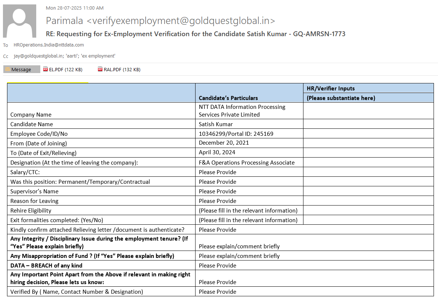Click the email subject line
Image resolution: width=438 pixels, height=300 pixels.
click(196, 34)
